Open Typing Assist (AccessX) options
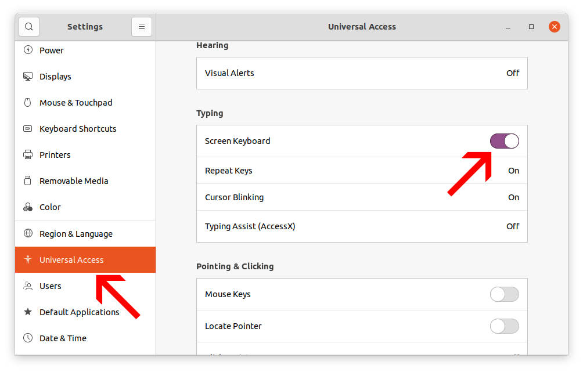Image resolution: width=583 pixels, height=372 pixels. coord(362,226)
